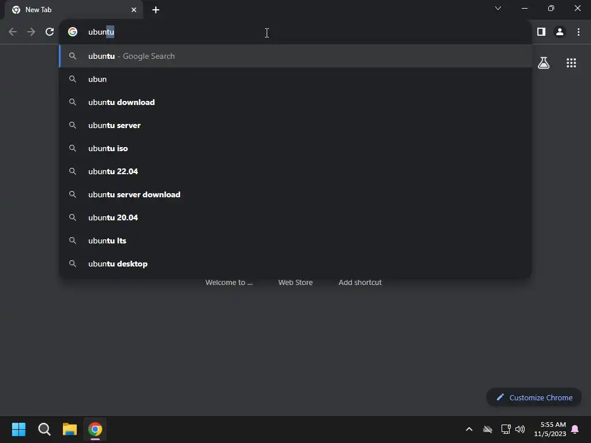Click Chrome icon in taskbar
This screenshot has height=443, width=591.
point(95,429)
